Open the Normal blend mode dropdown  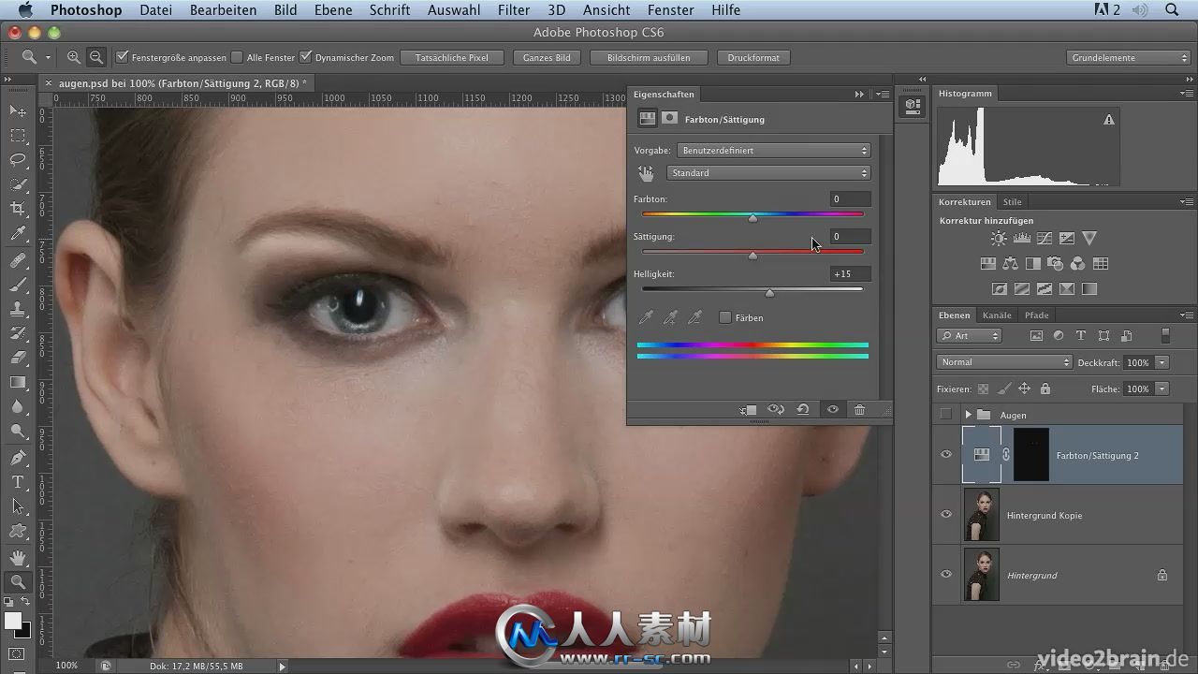tap(1003, 362)
